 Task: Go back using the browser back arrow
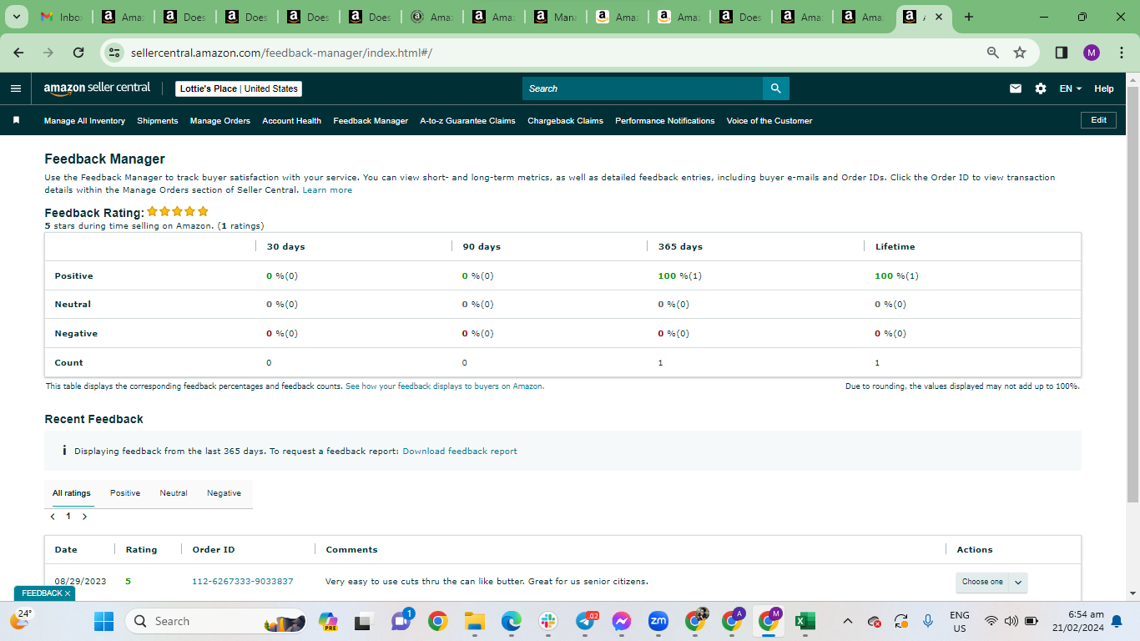point(18,53)
